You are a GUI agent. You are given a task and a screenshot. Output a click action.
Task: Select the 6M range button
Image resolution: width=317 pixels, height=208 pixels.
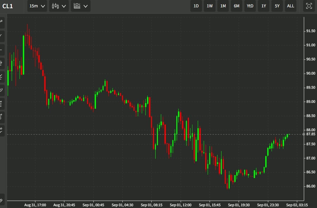pyautogui.click(x=236, y=6)
